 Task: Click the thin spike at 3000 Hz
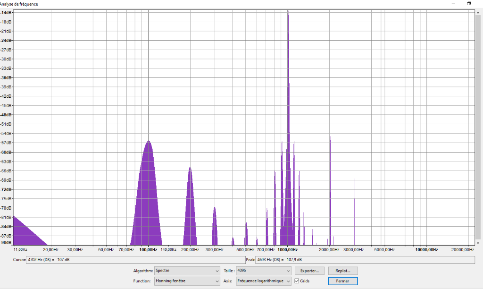[x=355, y=208]
